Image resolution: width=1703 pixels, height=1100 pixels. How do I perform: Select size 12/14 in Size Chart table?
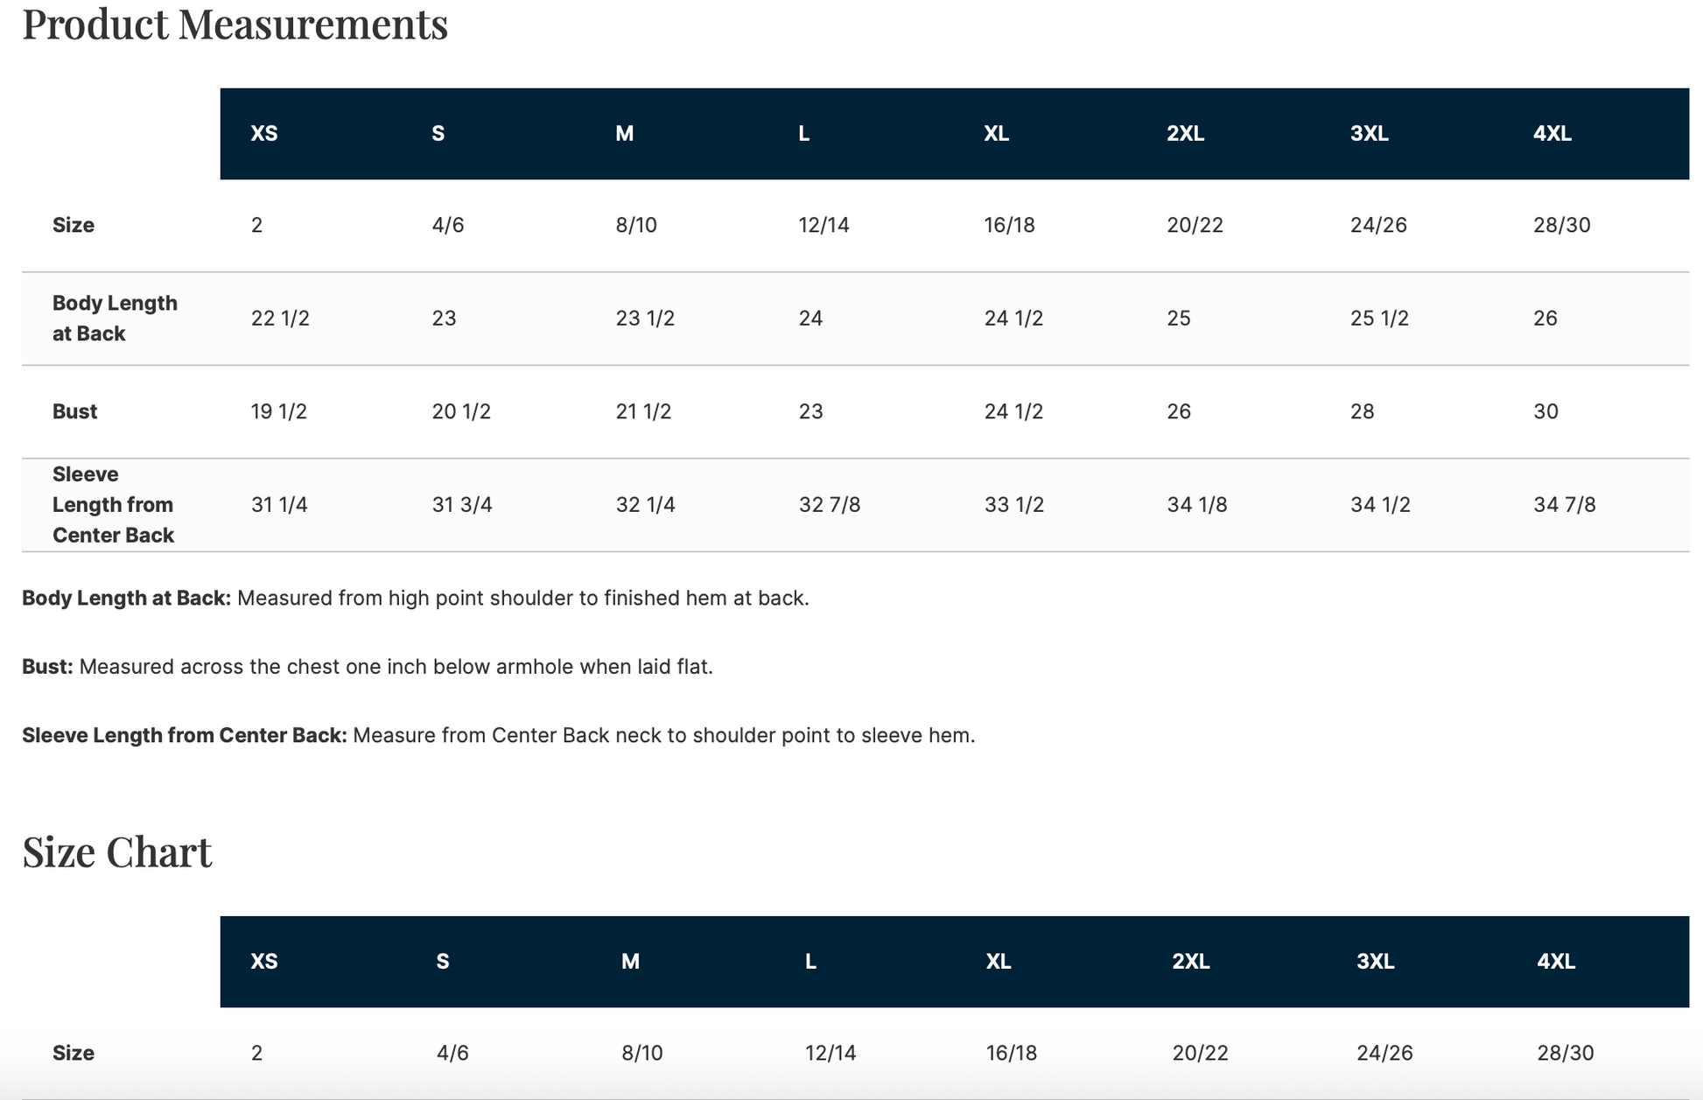(830, 1053)
